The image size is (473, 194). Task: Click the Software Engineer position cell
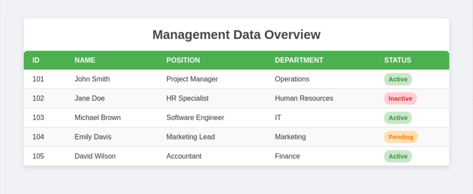coord(195,118)
